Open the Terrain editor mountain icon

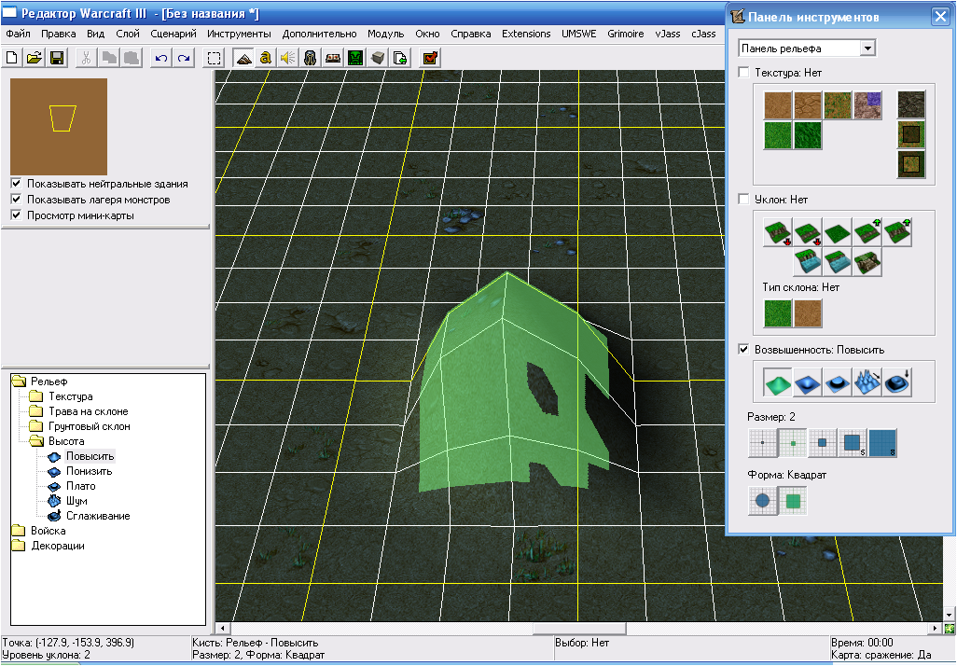coord(243,58)
